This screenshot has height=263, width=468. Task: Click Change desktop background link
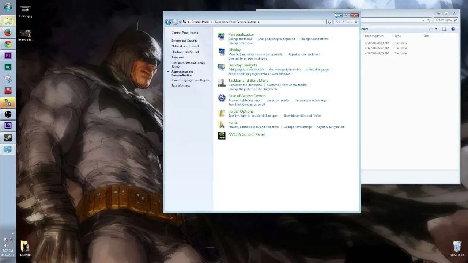[276, 39]
